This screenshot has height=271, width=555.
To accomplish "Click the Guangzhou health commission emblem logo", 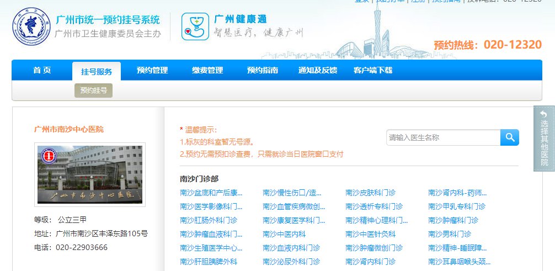I will click(x=31, y=26).
